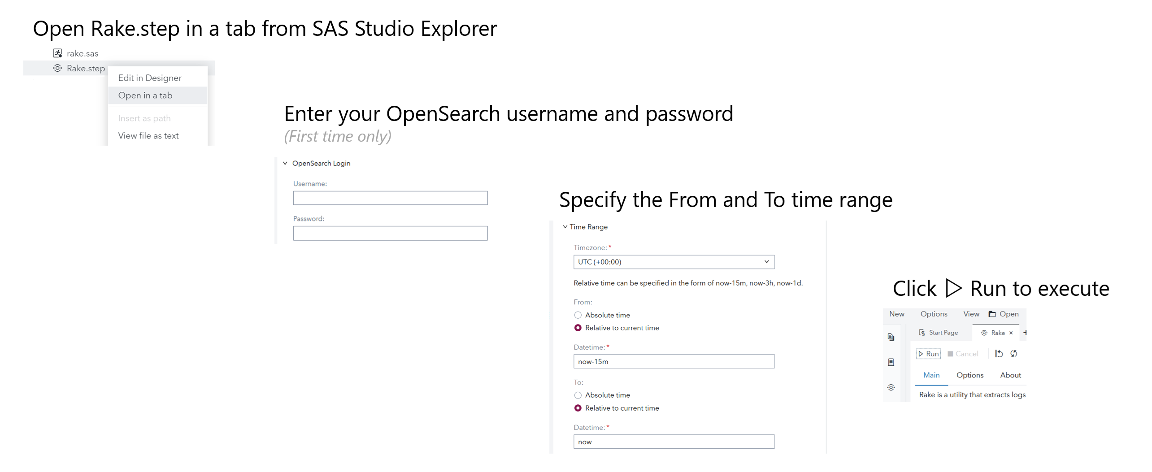Click the lined-page icon in the left rail
Image resolution: width=1152 pixels, height=472 pixels.
(x=891, y=362)
